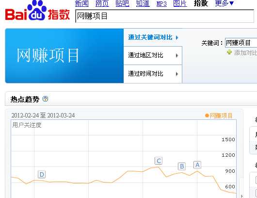Expand the 更多 dropdown menu
The width and height of the screenshot is (257, 198).
(x=224, y=3)
